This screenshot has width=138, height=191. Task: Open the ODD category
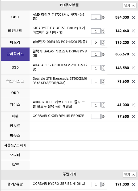click(15, 93)
